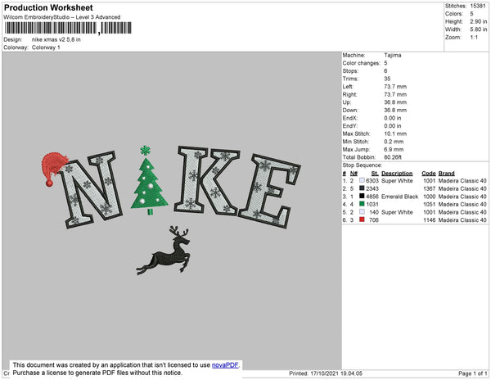Click the Max Jump value "6.9 mm"
The width and height of the screenshot is (491, 380).
[394, 149]
